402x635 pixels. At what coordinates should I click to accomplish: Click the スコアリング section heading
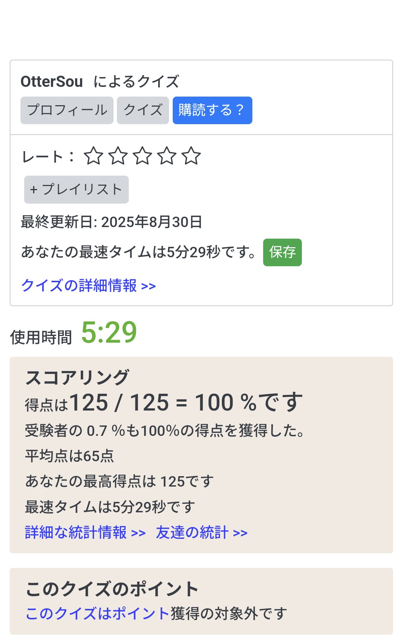(77, 377)
